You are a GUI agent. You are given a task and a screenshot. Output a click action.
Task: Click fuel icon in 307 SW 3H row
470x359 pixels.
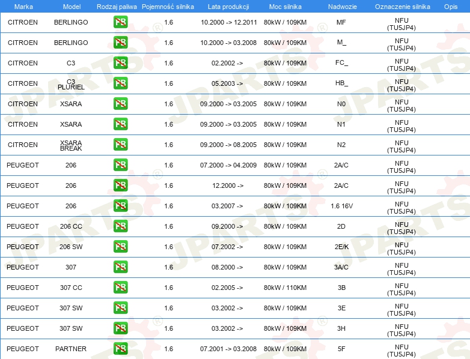tap(120, 328)
